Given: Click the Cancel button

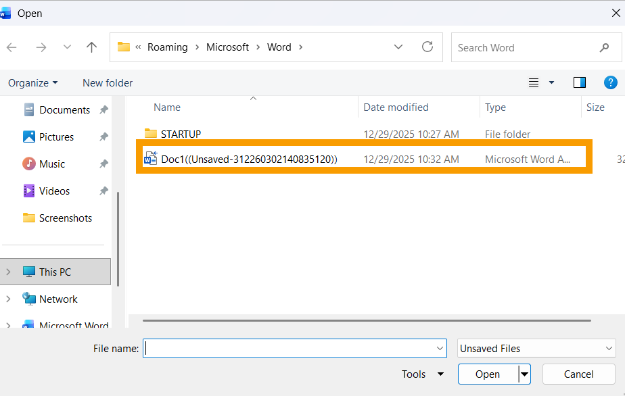Looking at the screenshot, I should (578, 374).
